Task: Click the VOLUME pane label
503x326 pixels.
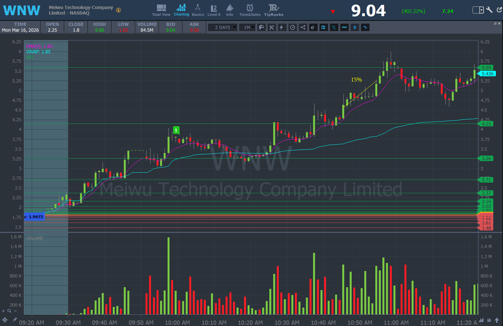Action: [34, 238]
